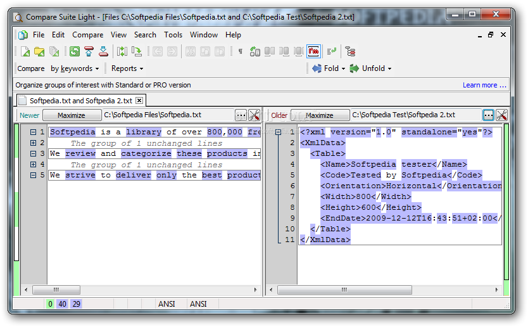Image resolution: width=528 pixels, height=327 pixels.
Task: Maximize the Older pane
Action: point(320,115)
